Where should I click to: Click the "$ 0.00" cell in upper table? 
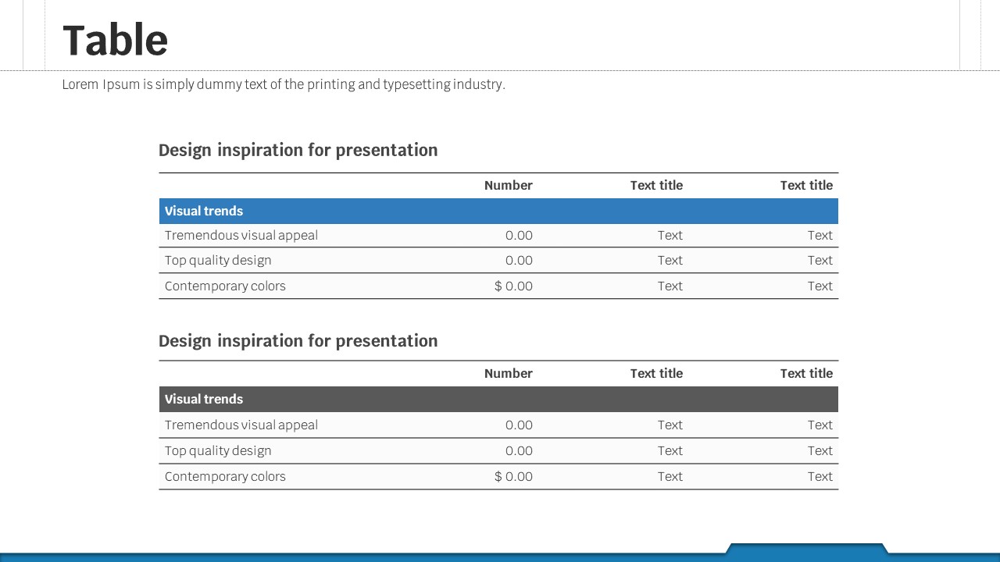513,286
